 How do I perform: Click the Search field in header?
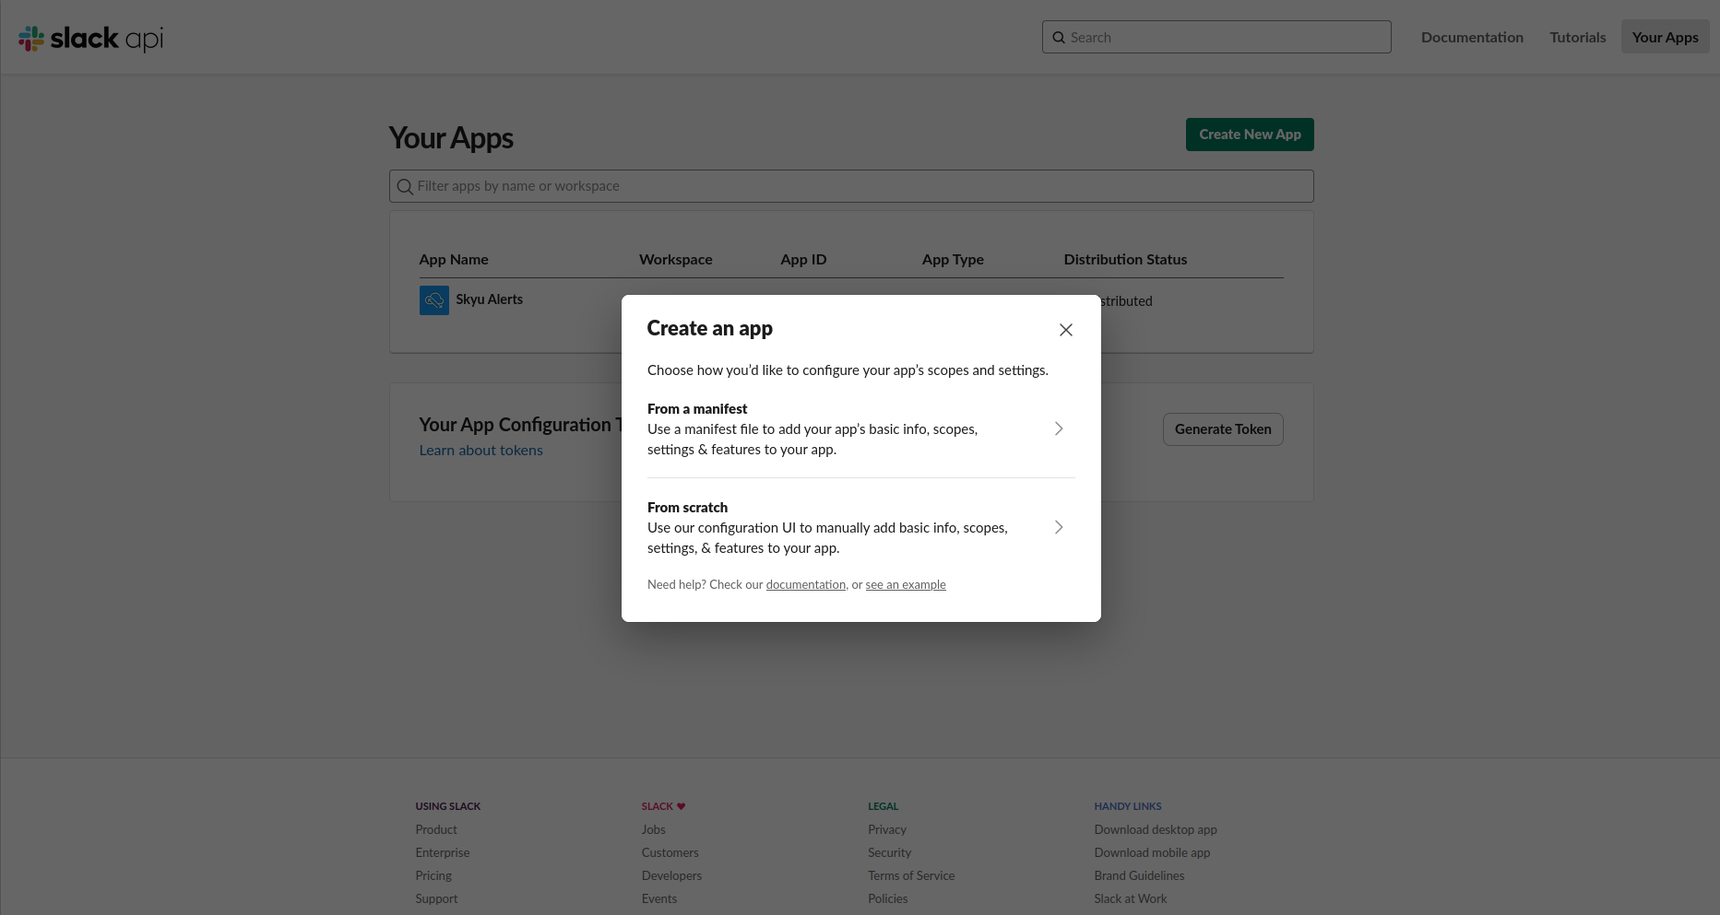(x=1216, y=37)
